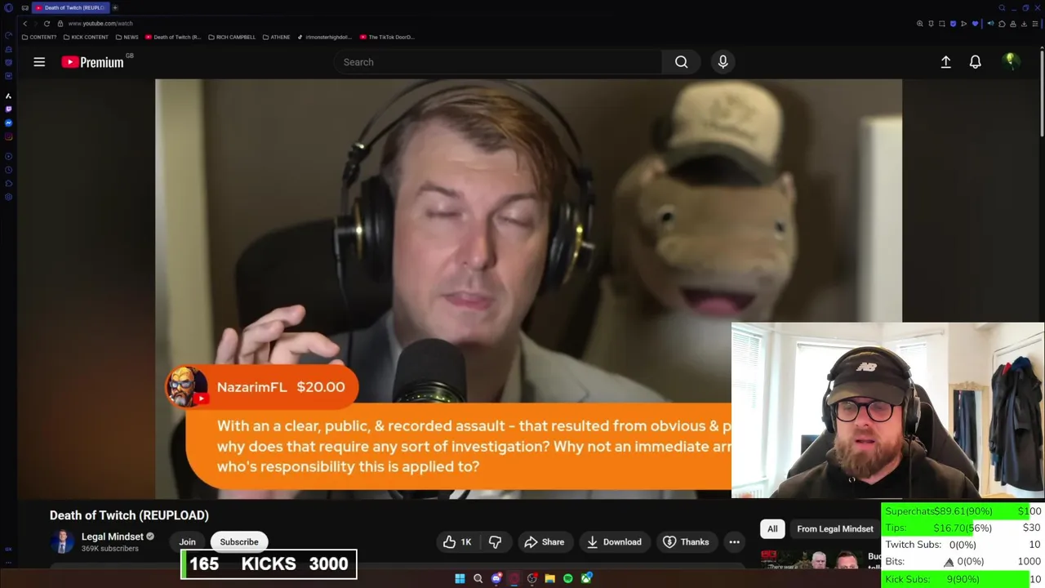Click the Download button
This screenshot has height=588, width=1045.
(x=614, y=541)
